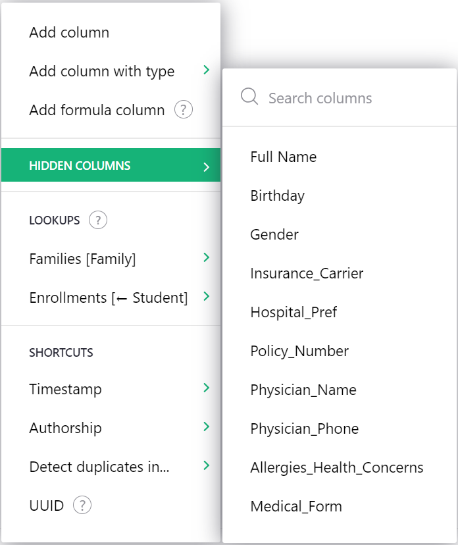Unhide the Full Name column

coord(283,157)
